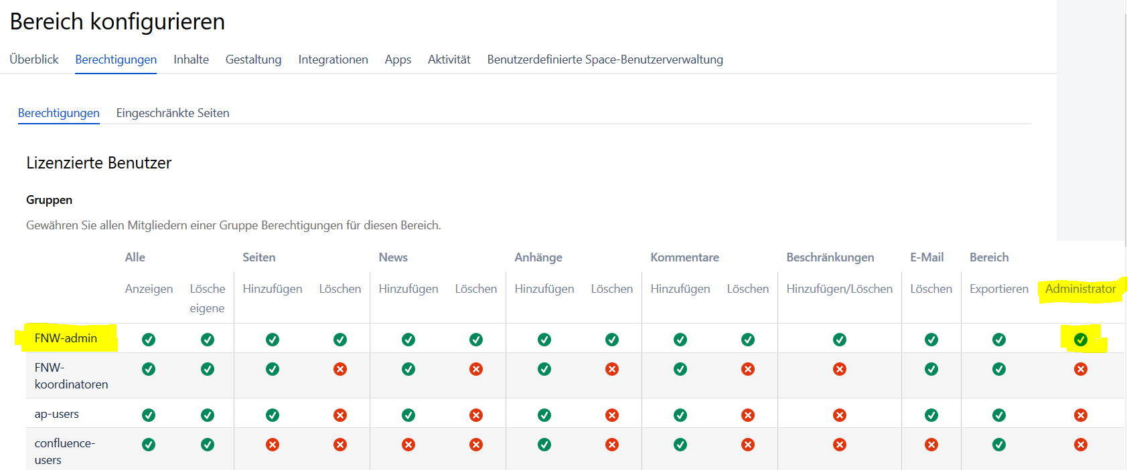The height and width of the screenshot is (470, 1127).
Task: Go to the Integrationen tab
Action: pos(333,60)
